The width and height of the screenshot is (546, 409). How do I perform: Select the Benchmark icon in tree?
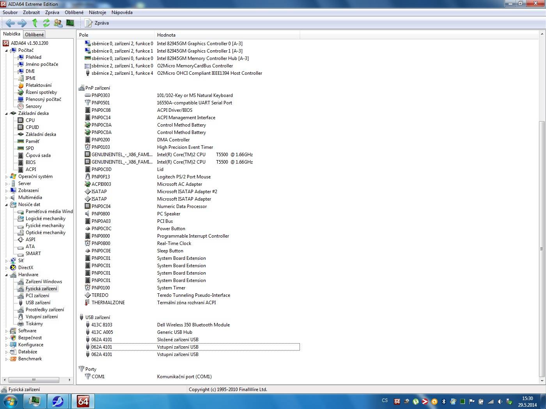(x=13, y=359)
